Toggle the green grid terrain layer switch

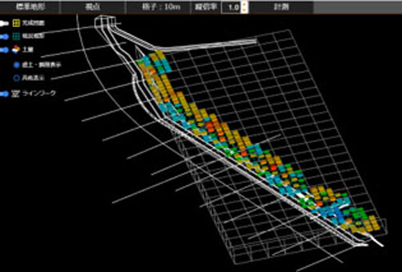[x=4, y=37]
